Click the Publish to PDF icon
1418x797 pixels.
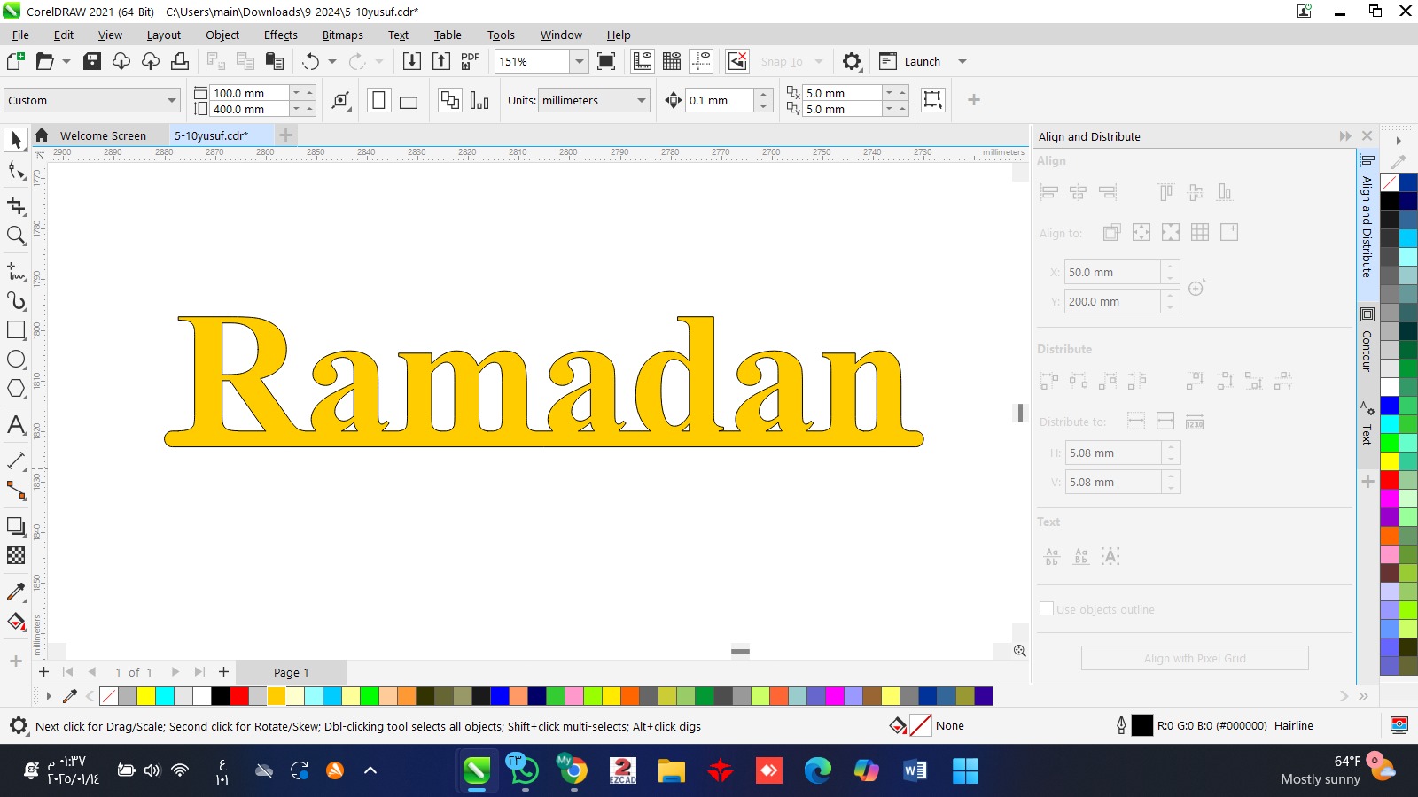[x=470, y=61]
